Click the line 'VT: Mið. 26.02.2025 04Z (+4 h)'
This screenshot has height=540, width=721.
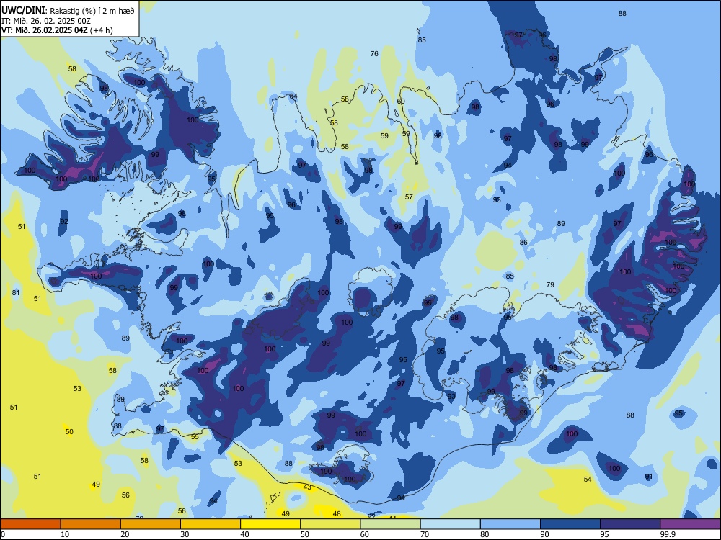click(x=57, y=30)
